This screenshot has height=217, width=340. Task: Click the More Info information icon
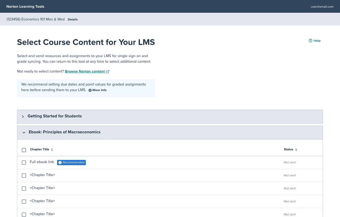[x=90, y=90]
